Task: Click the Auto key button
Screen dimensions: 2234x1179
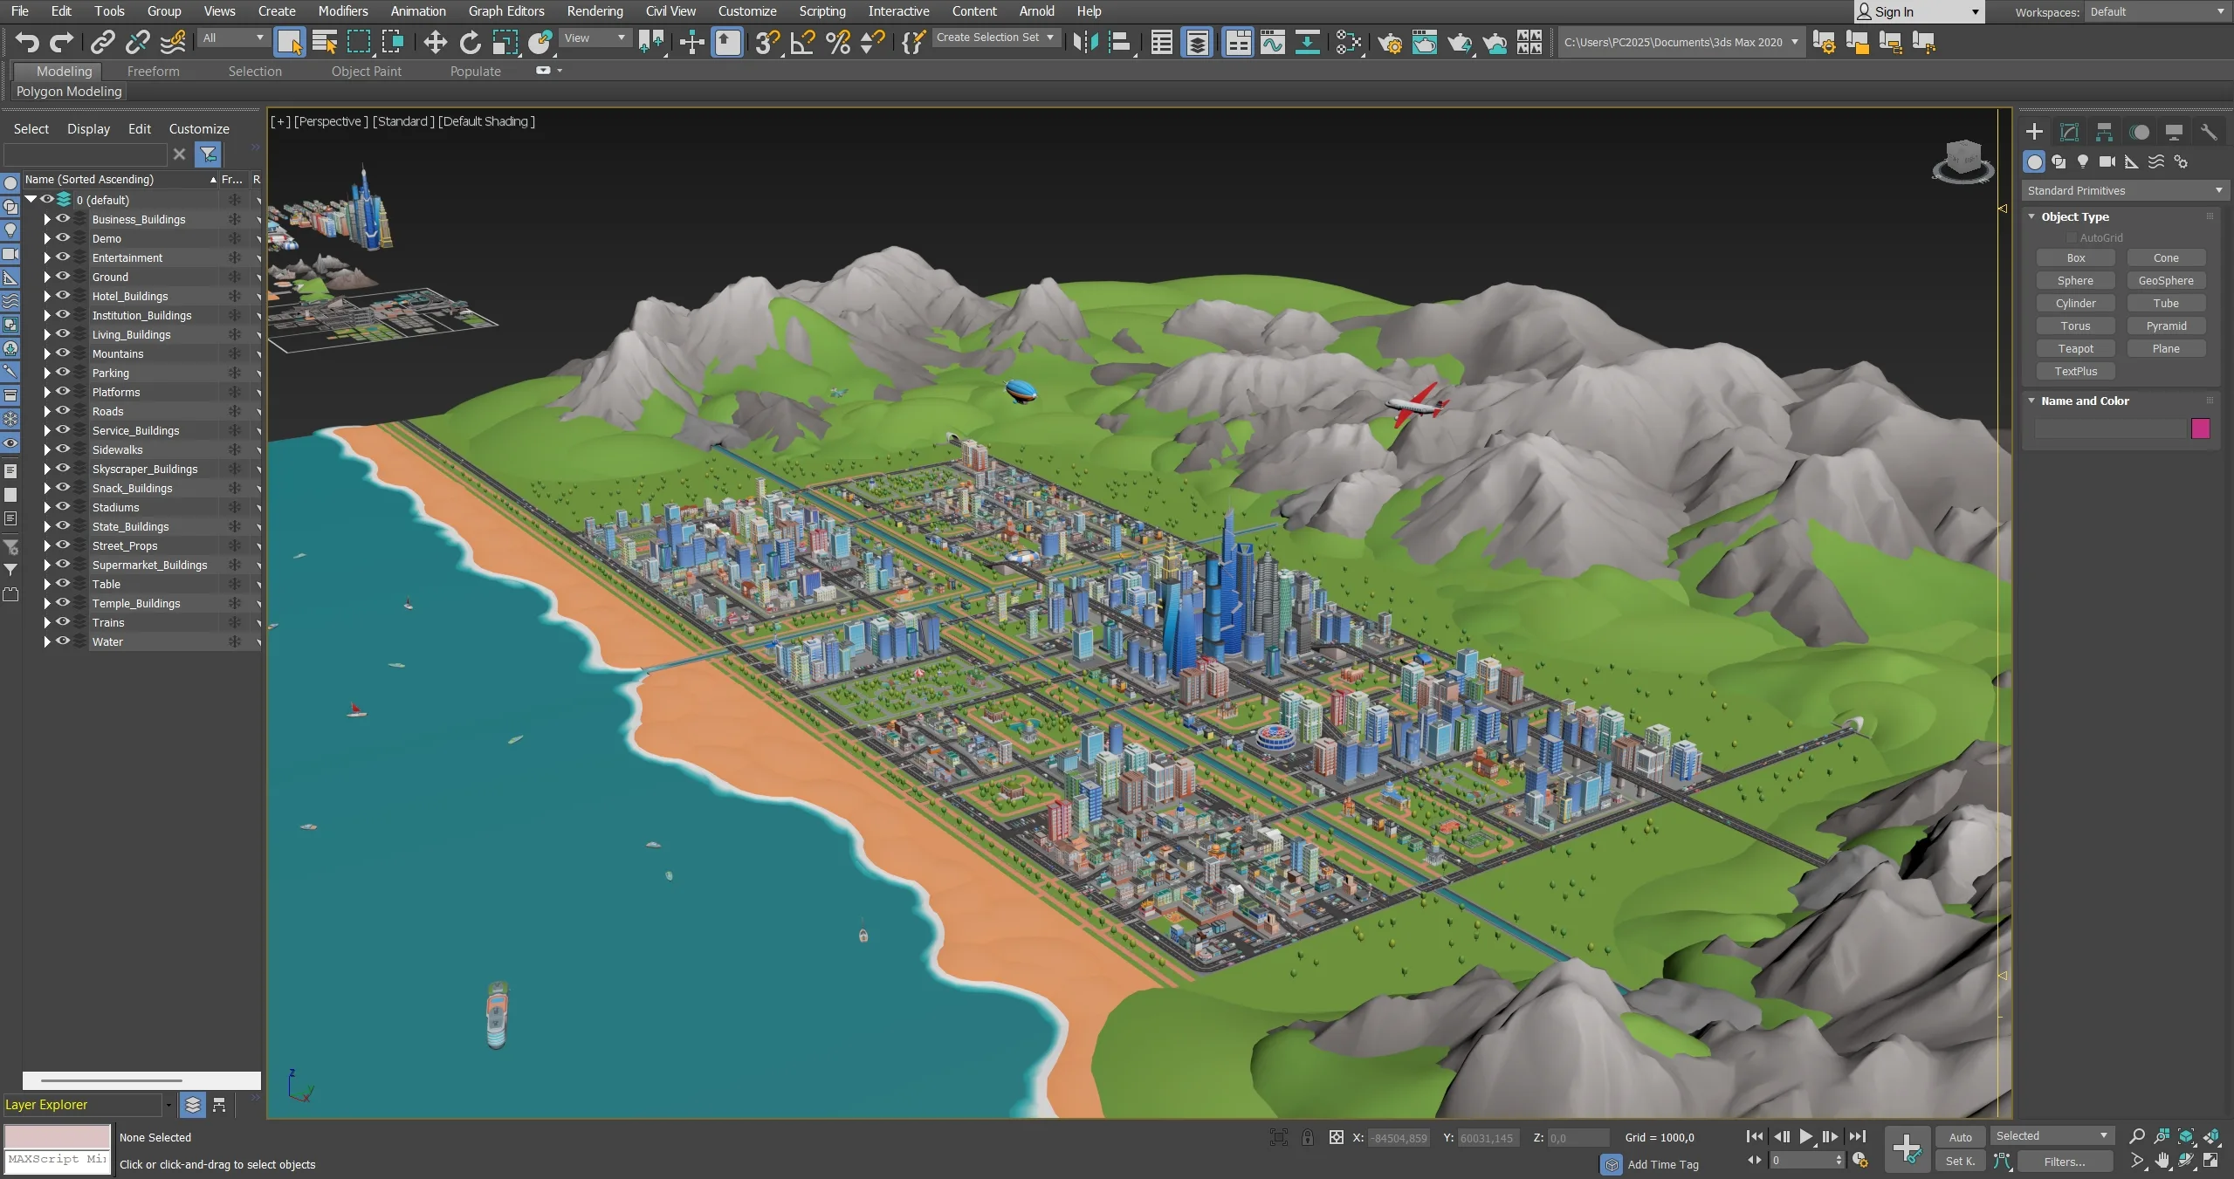Action: pyautogui.click(x=1960, y=1136)
